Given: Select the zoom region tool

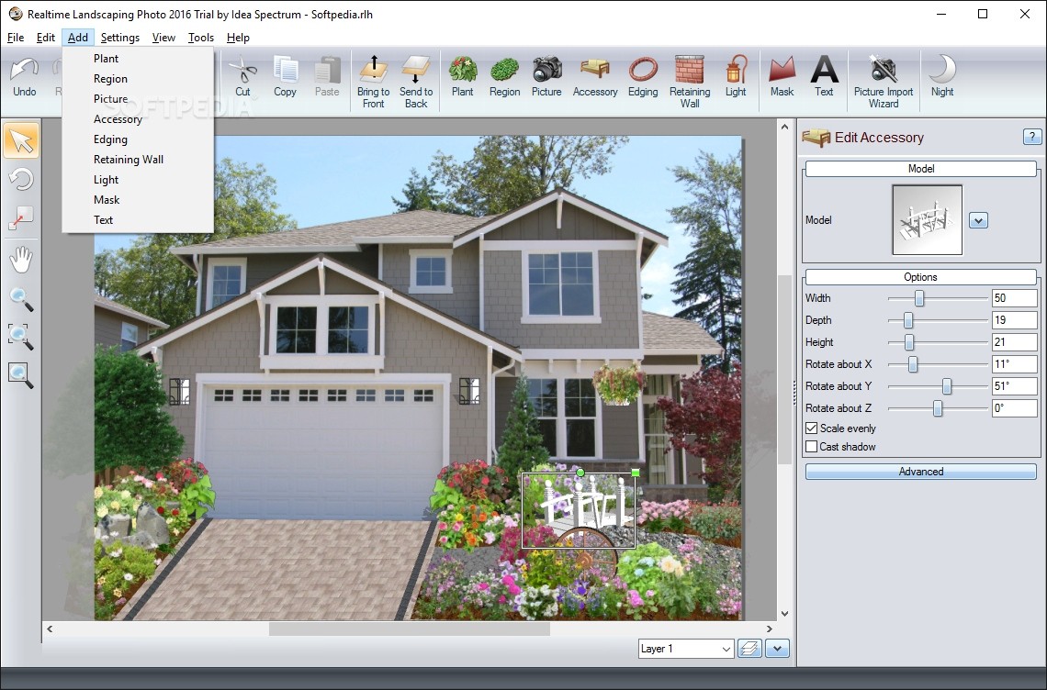Looking at the screenshot, I should click(x=21, y=337).
